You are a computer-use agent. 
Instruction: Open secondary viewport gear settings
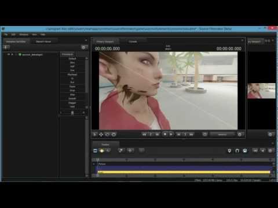(270, 135)
